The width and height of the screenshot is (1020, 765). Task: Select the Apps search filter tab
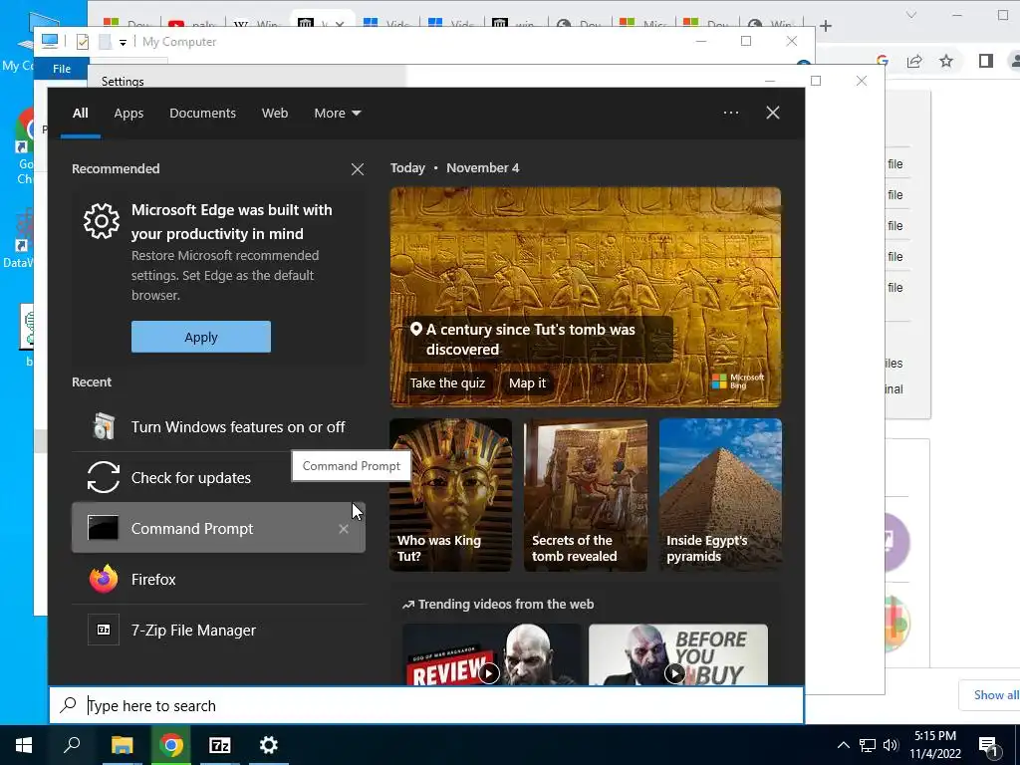(128, 114)
